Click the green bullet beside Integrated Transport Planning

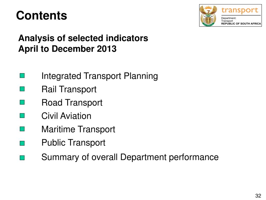(22, 76)
